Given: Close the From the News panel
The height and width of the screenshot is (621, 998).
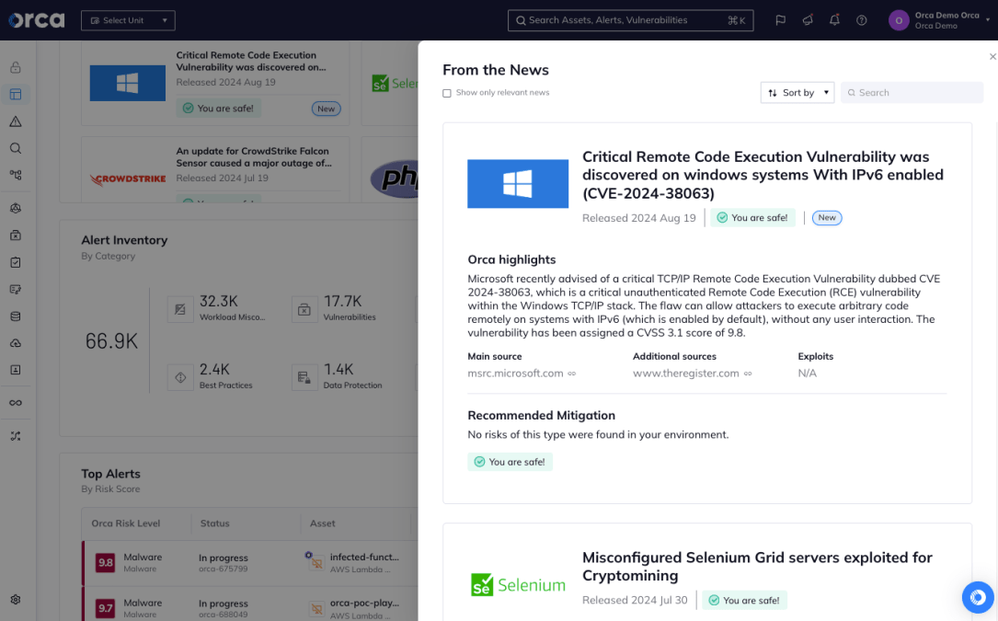Looking at the screenshot, I should [992, 57].
